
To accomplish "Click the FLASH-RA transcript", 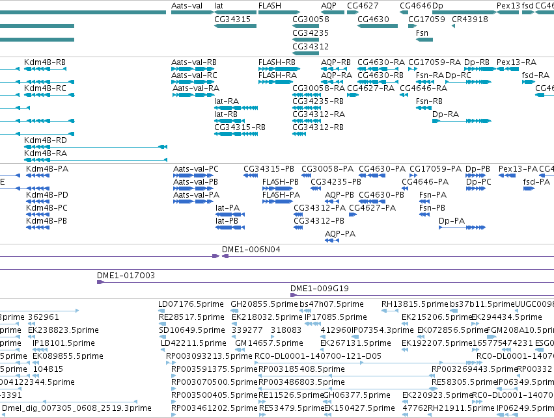I will click(x=275, y=82).
